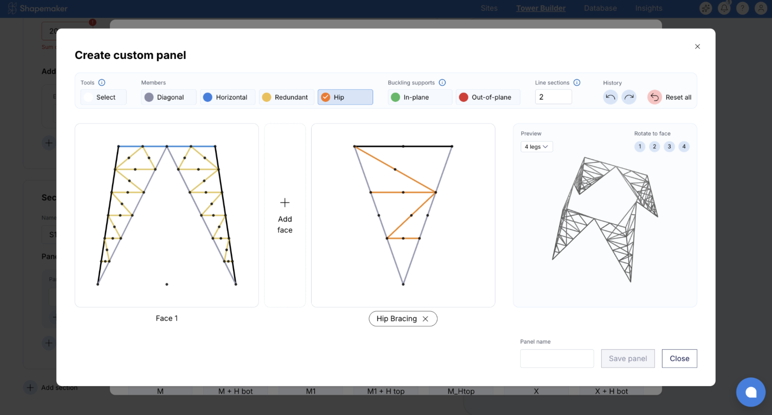Click the bottom center node in Face 1
Viewport: 772px width, 415px height.
[x=167, y=284]
